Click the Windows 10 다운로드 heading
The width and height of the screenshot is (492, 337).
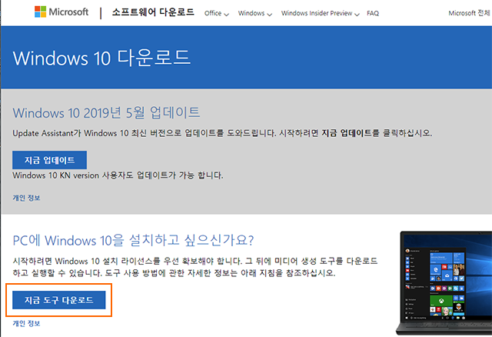101,58
